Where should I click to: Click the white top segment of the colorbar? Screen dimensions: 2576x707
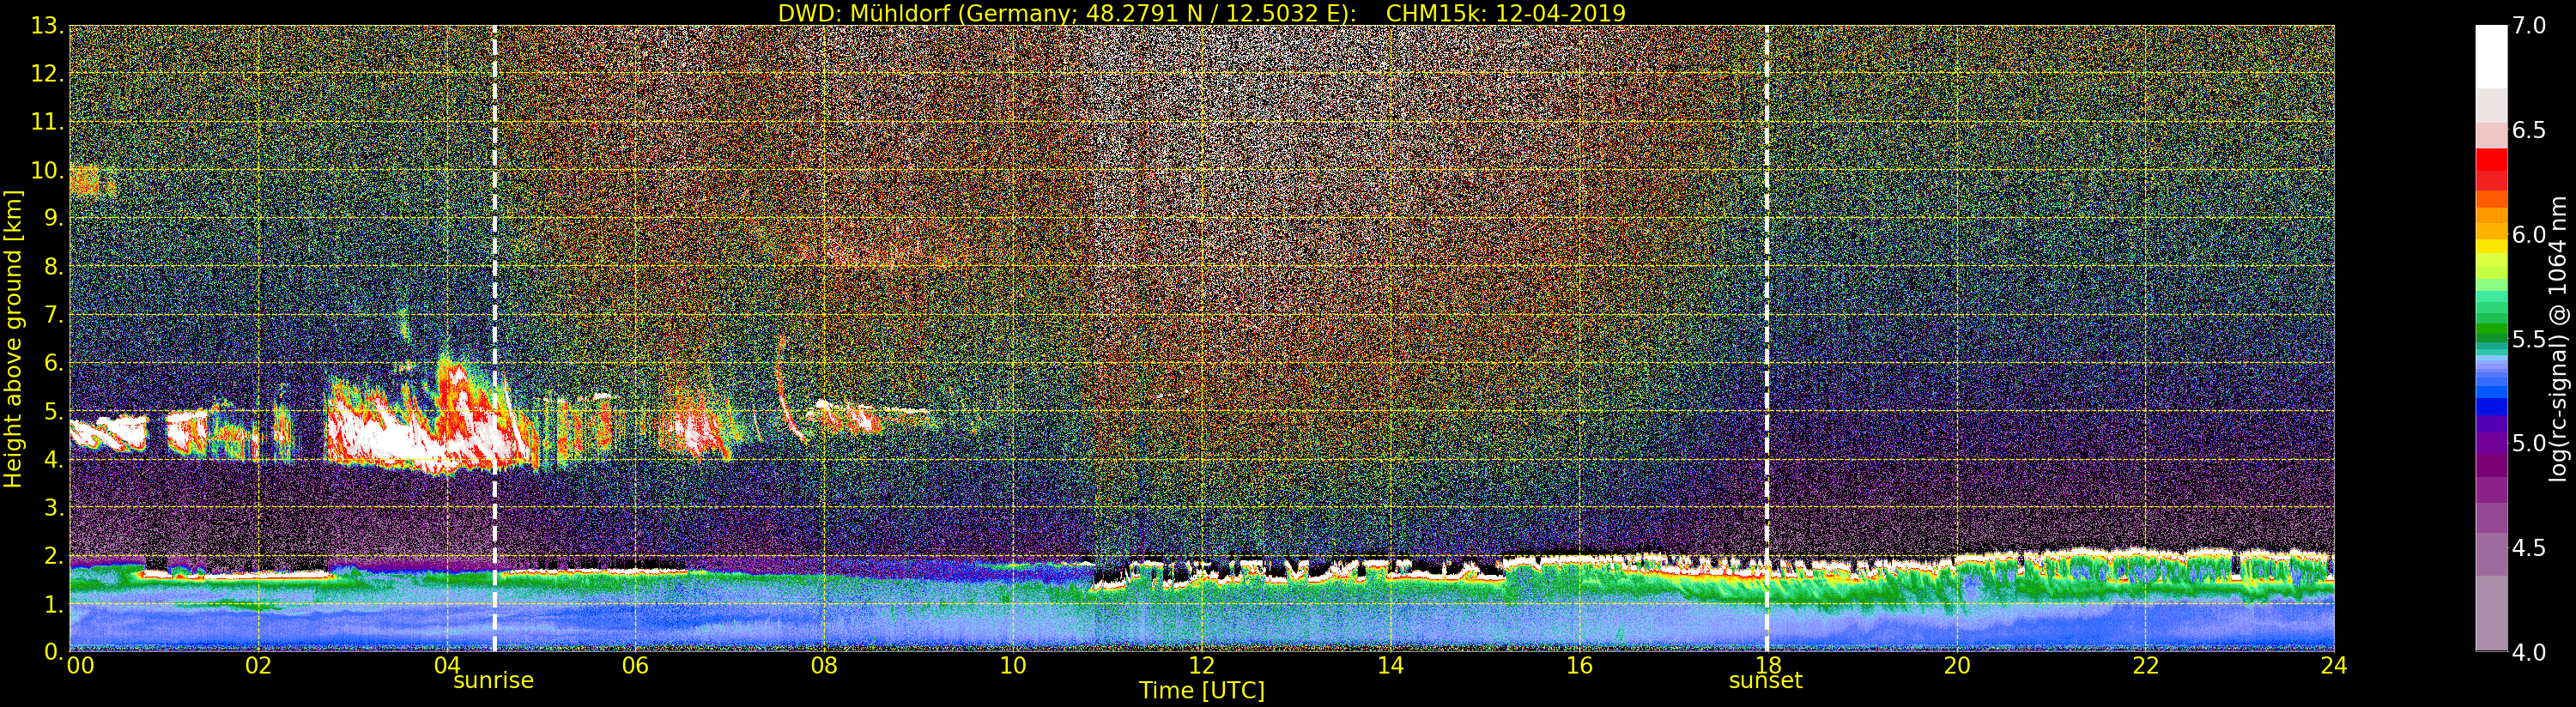2491,56
